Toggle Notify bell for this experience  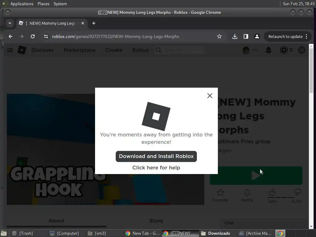coord(247,195)
